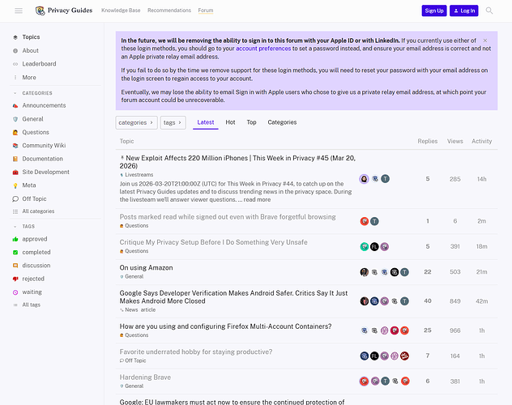The image size is (512, 405).
Task: Switch to the Latest tab
Action: click(206, 122)
